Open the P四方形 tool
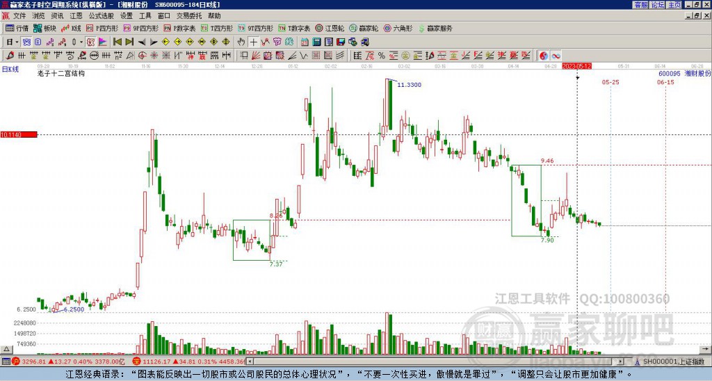Image resolution: width=712 pixels, height=381 pixels. tap(102, 28)
